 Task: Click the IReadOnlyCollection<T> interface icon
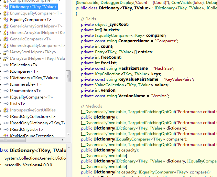6,117
